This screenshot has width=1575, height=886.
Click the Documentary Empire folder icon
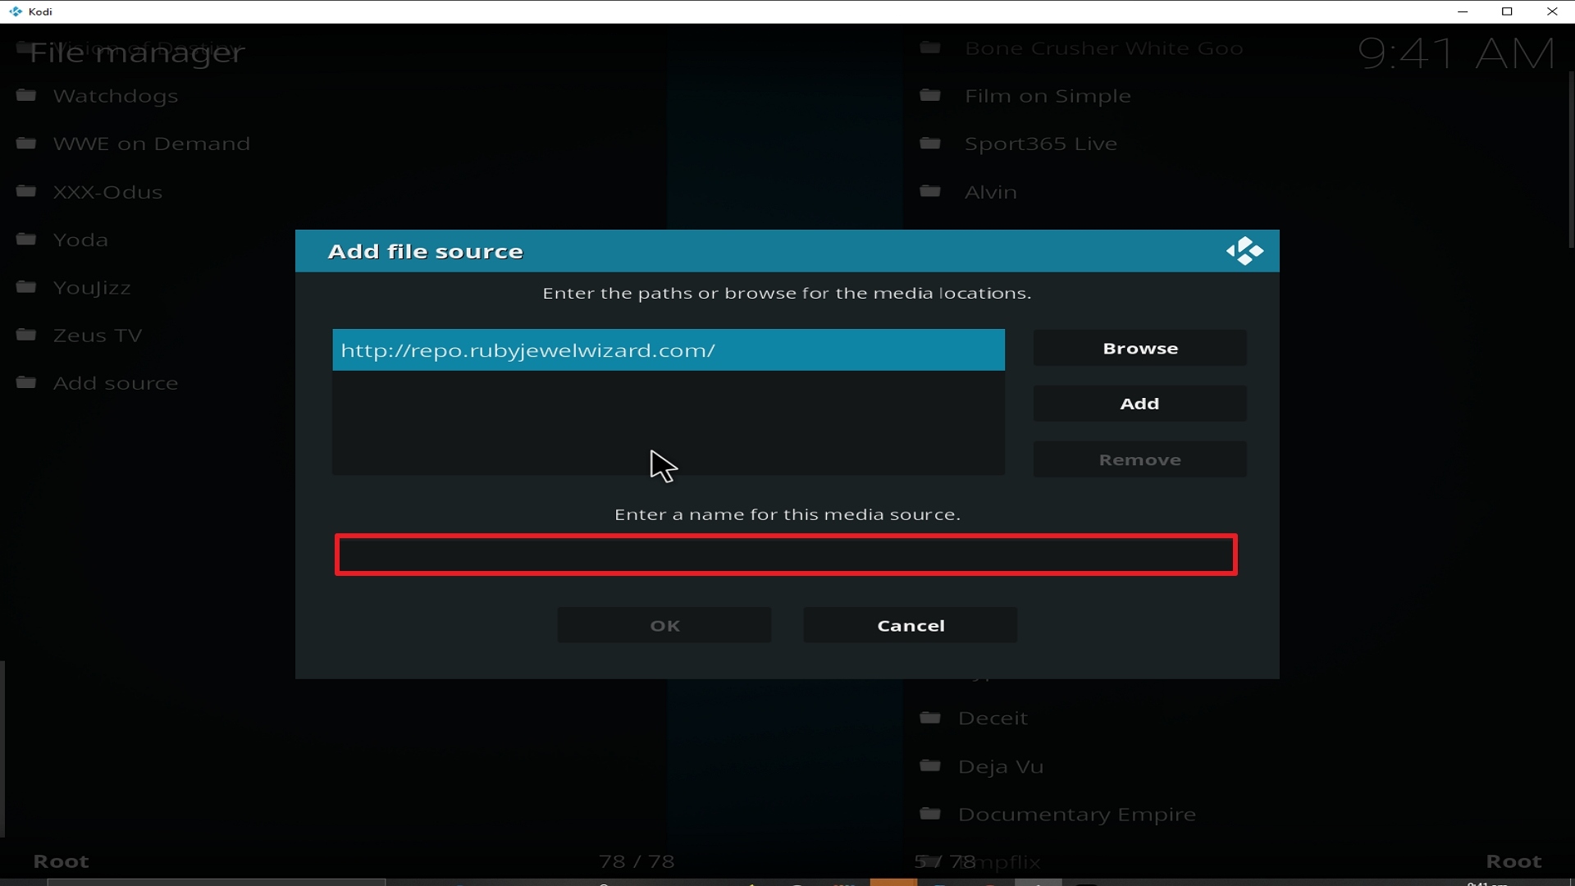[x=929, y=813]
